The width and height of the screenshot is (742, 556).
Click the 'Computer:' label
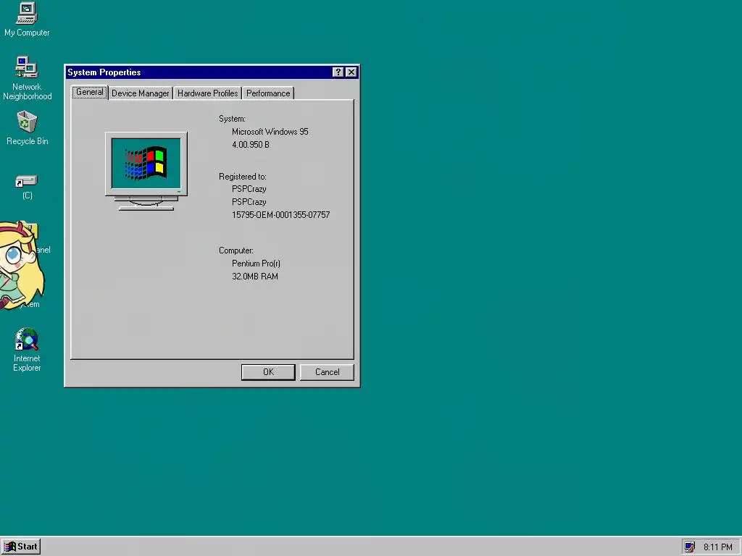coord(235,250)
